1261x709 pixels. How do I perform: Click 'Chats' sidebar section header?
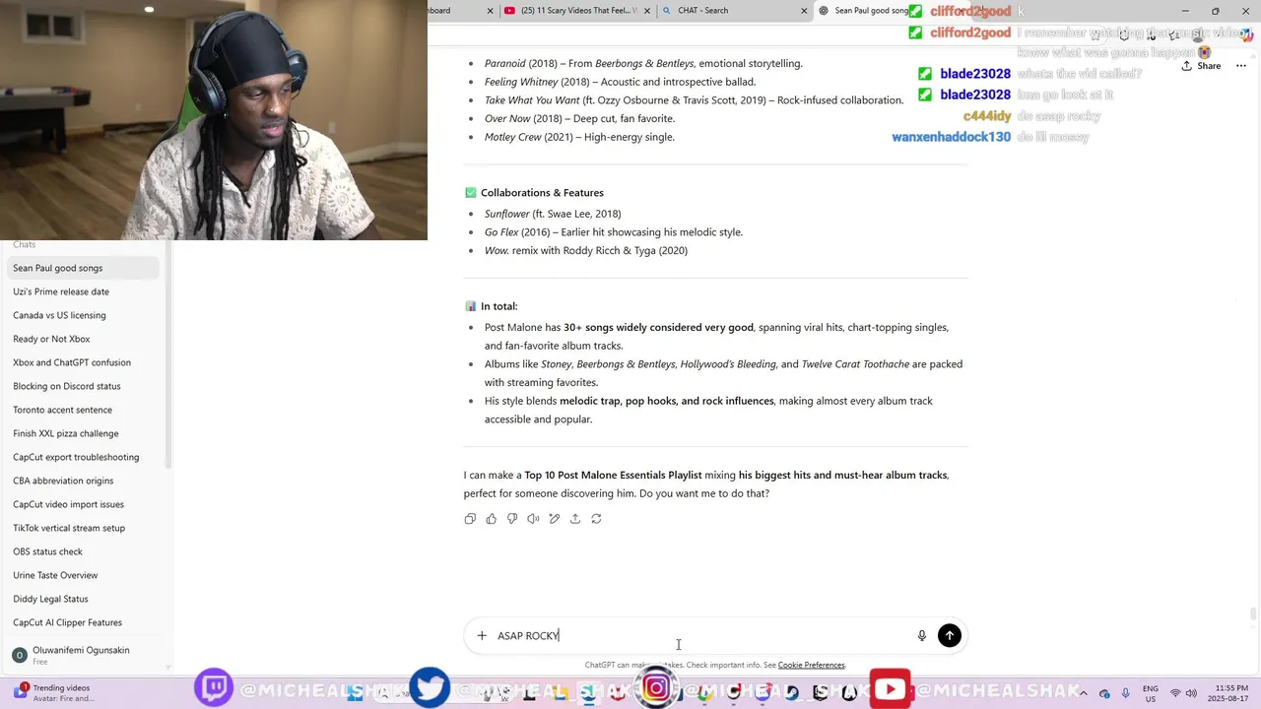tap(24, 244)
